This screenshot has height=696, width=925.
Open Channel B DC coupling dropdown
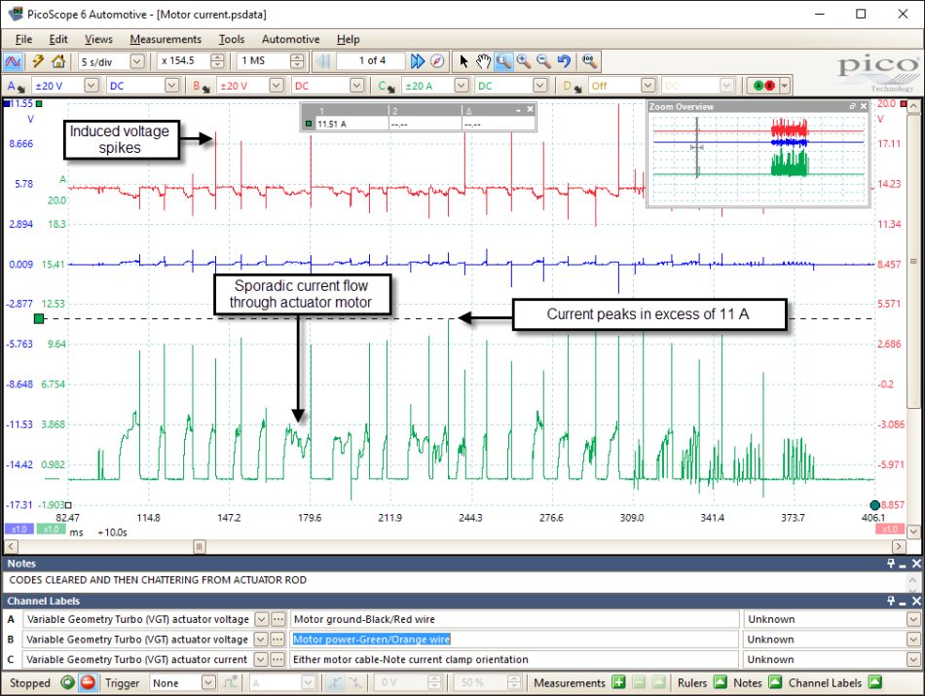click(x=357, y=86)
